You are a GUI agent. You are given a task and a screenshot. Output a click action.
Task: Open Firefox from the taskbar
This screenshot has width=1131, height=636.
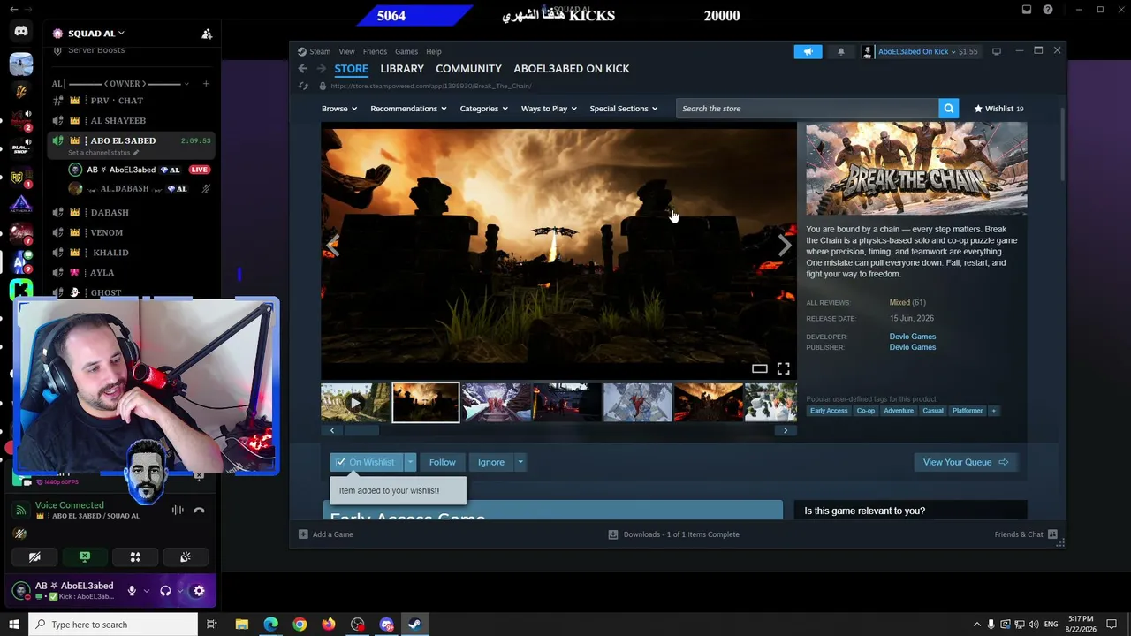(x=329, y=625)
